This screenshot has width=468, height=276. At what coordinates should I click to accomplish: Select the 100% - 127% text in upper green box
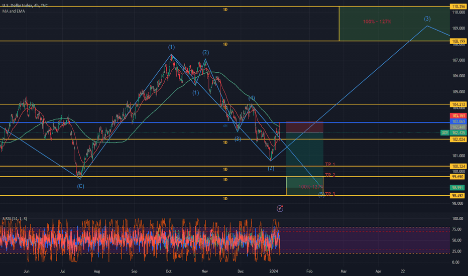377,22
